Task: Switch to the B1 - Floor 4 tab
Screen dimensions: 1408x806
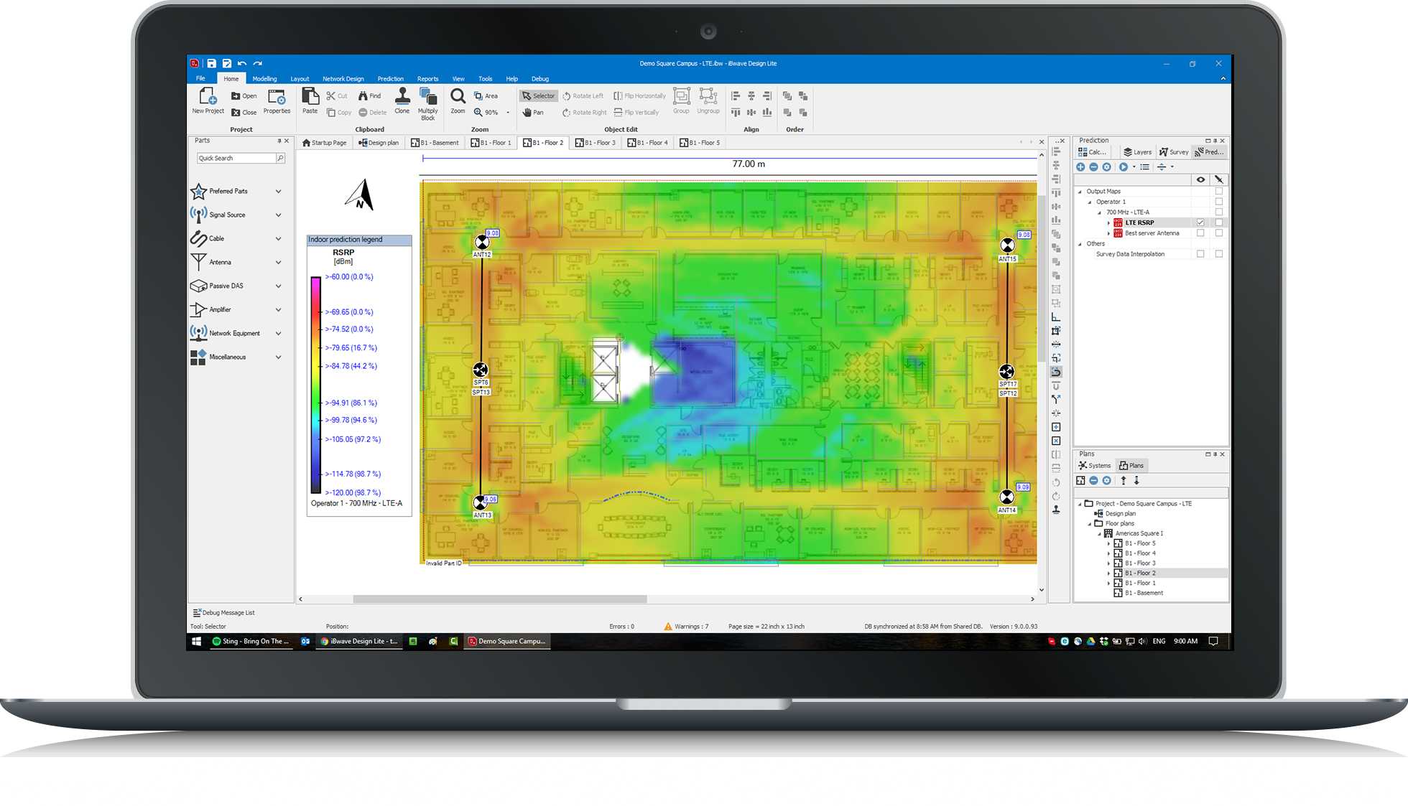Action: [647, 142]
